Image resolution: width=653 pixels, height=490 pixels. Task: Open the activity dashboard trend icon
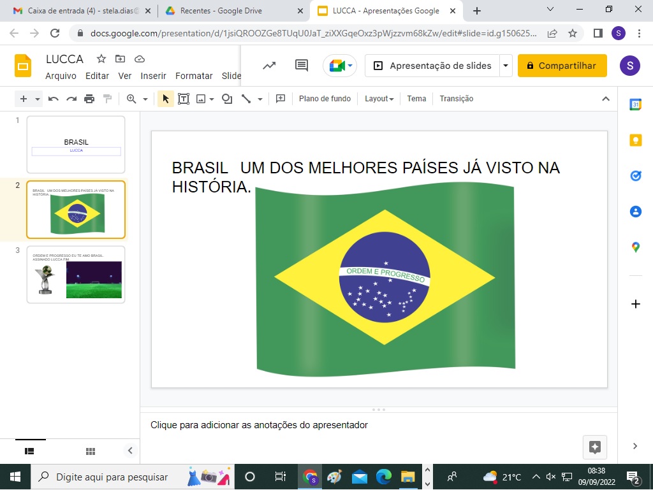[269, 66]
